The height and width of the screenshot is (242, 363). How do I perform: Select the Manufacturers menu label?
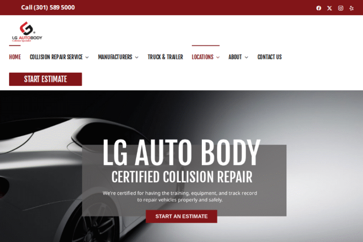115,57
